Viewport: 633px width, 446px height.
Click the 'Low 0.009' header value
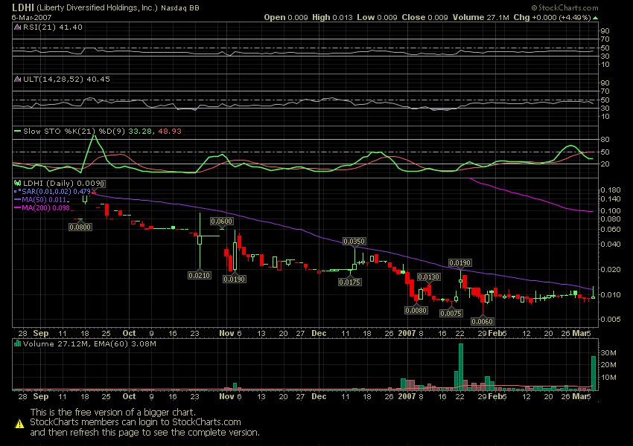(x=377, y=17)
